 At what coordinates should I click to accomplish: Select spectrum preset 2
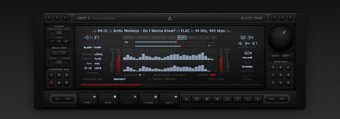pyautogui.click(x=280, y=75)
